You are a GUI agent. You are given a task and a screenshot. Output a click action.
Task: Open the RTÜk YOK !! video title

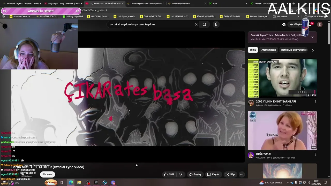(x=263, y=154)
